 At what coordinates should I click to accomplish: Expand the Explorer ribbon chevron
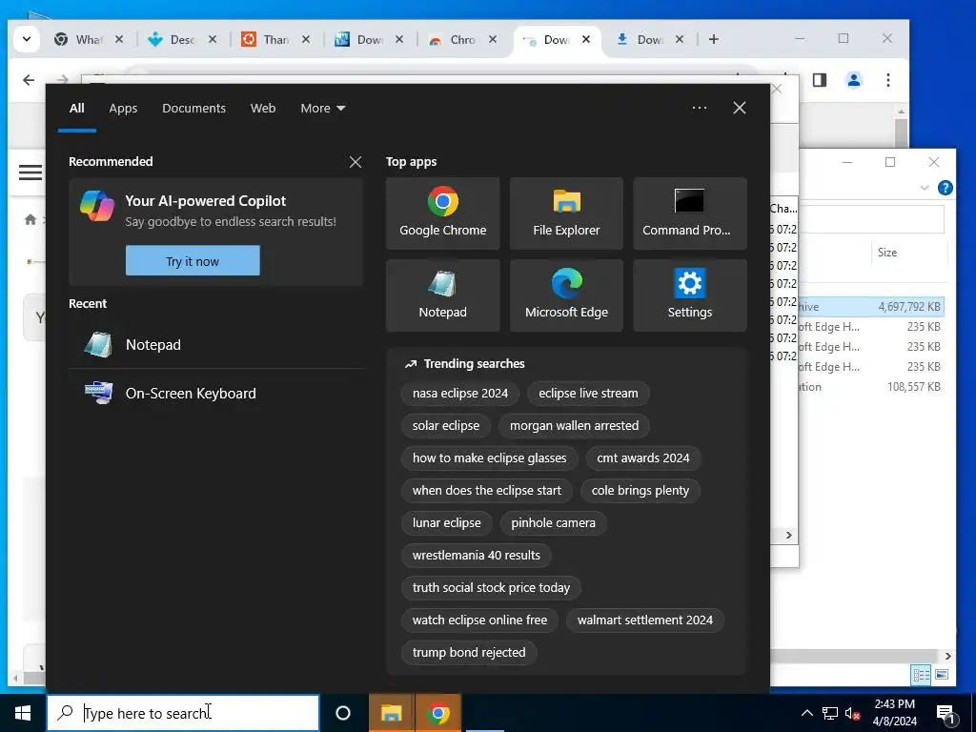[x=925, y=188]
